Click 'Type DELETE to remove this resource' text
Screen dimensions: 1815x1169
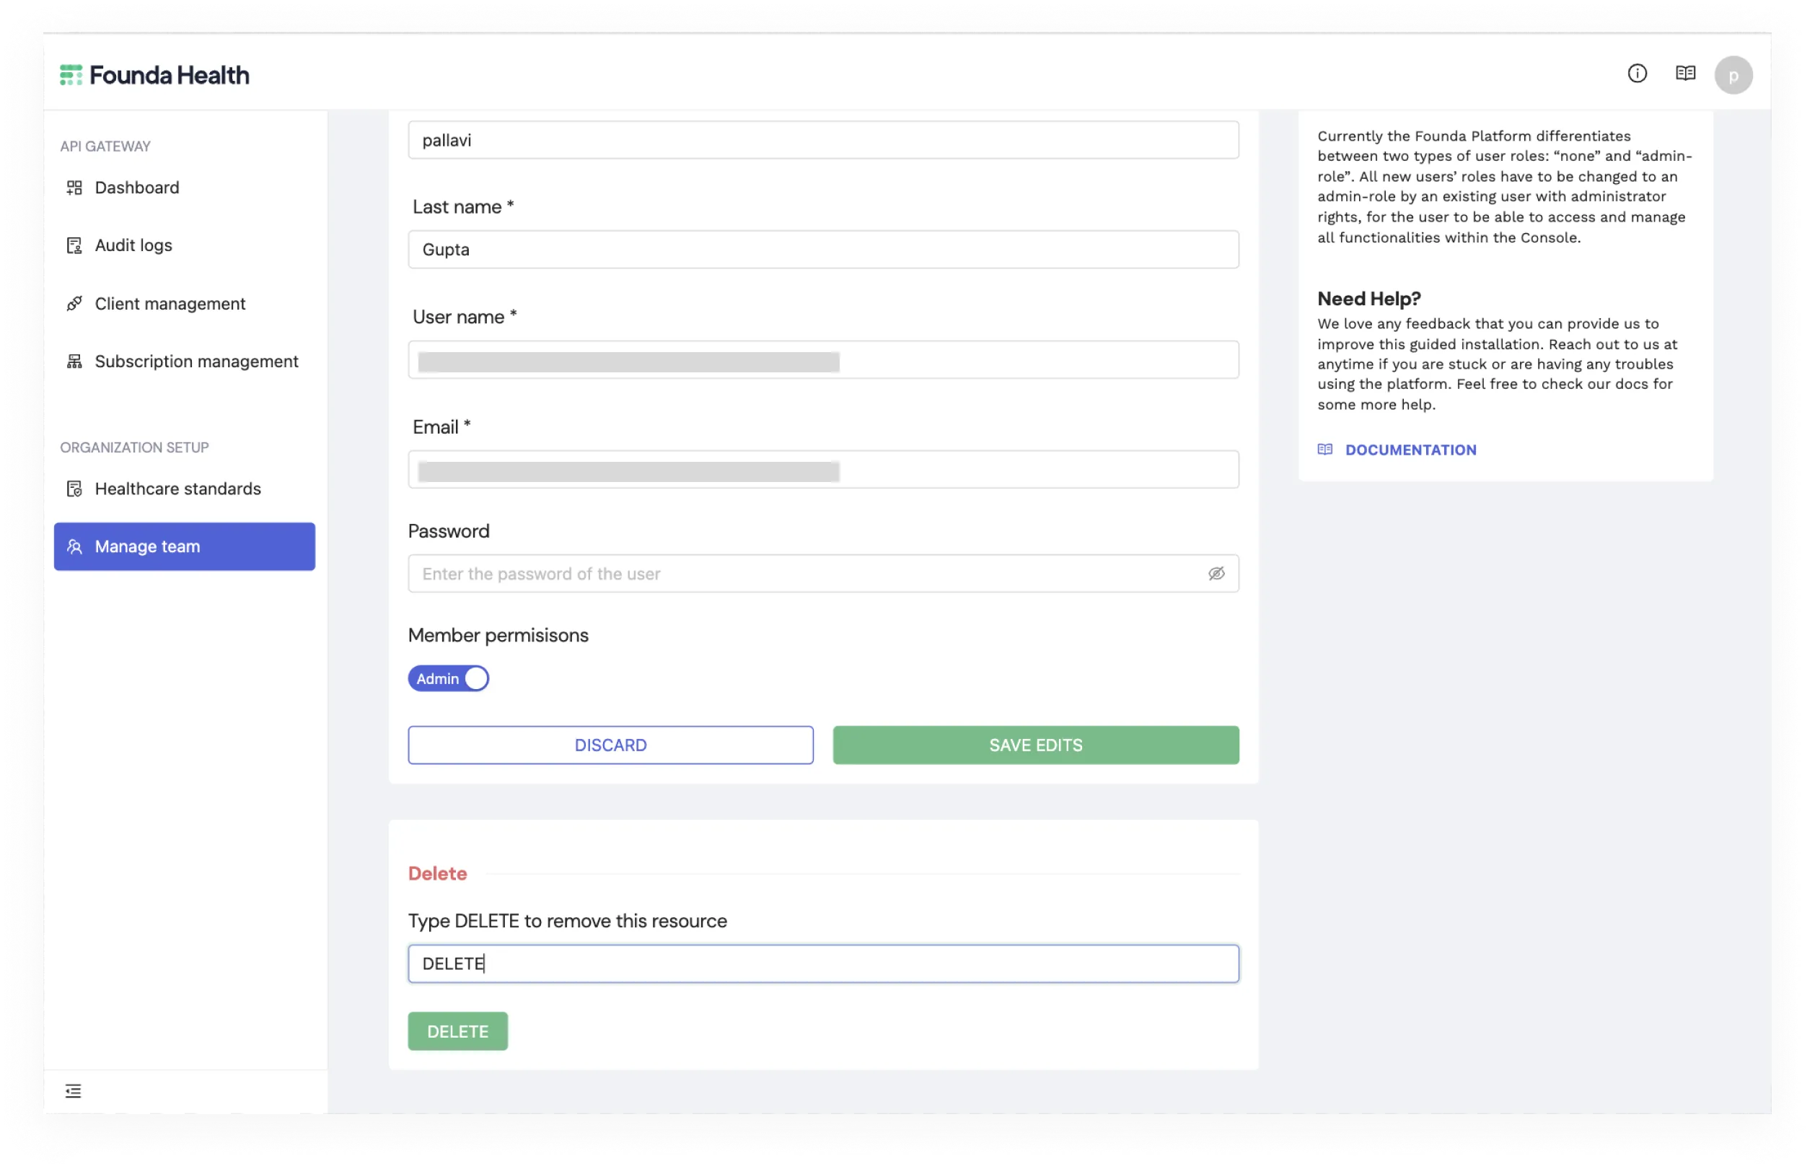coord(567,921)
